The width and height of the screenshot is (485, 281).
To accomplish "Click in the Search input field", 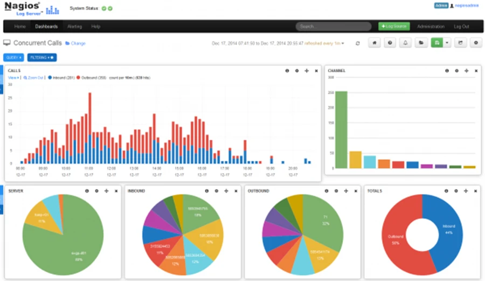I will tap(332, 26).
